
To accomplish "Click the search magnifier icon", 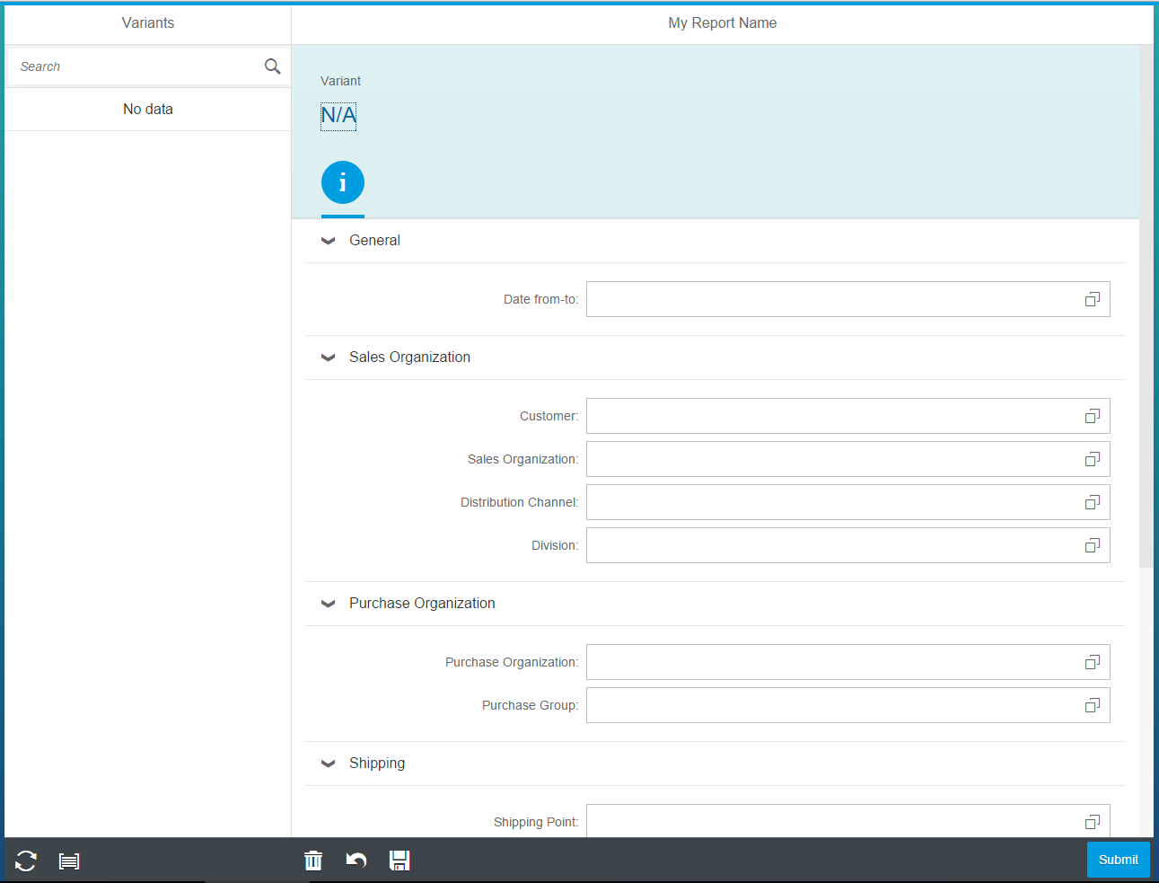I will 273,66.
